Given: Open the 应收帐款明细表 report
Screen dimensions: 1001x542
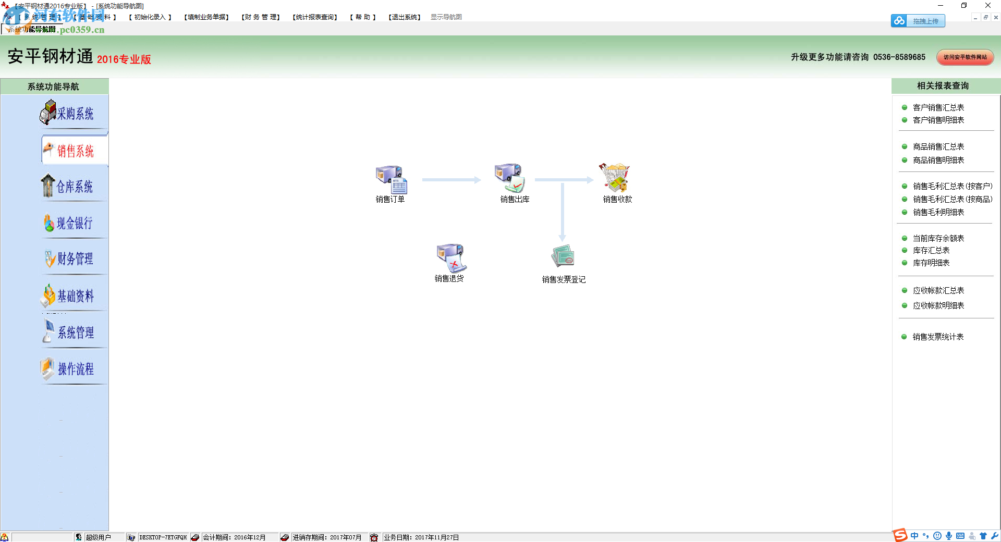Looking at the screenshot, I should coord(938,305).
